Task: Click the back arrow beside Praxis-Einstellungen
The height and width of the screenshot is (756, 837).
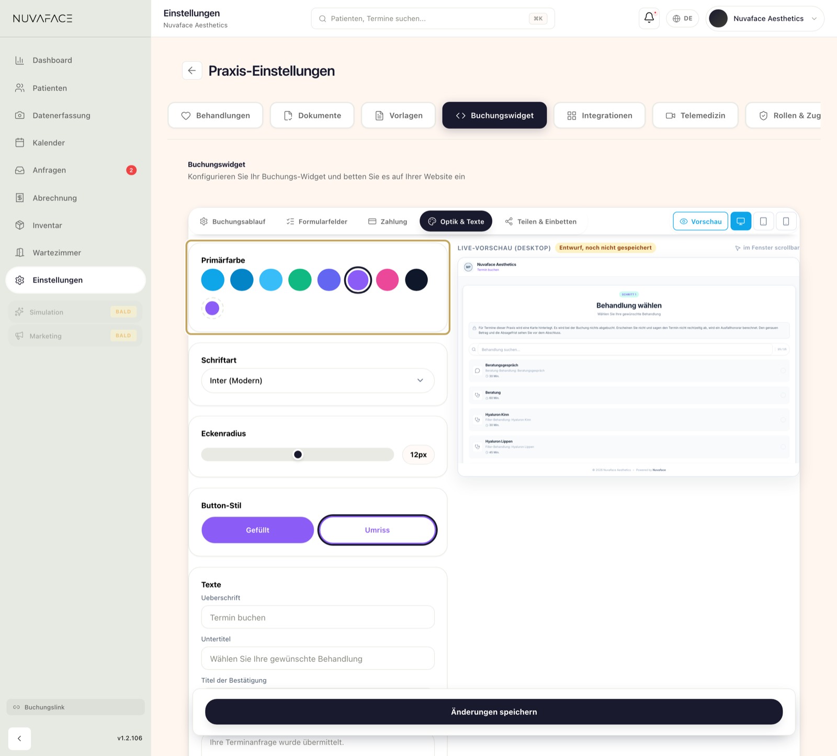Action: [192, 71]
